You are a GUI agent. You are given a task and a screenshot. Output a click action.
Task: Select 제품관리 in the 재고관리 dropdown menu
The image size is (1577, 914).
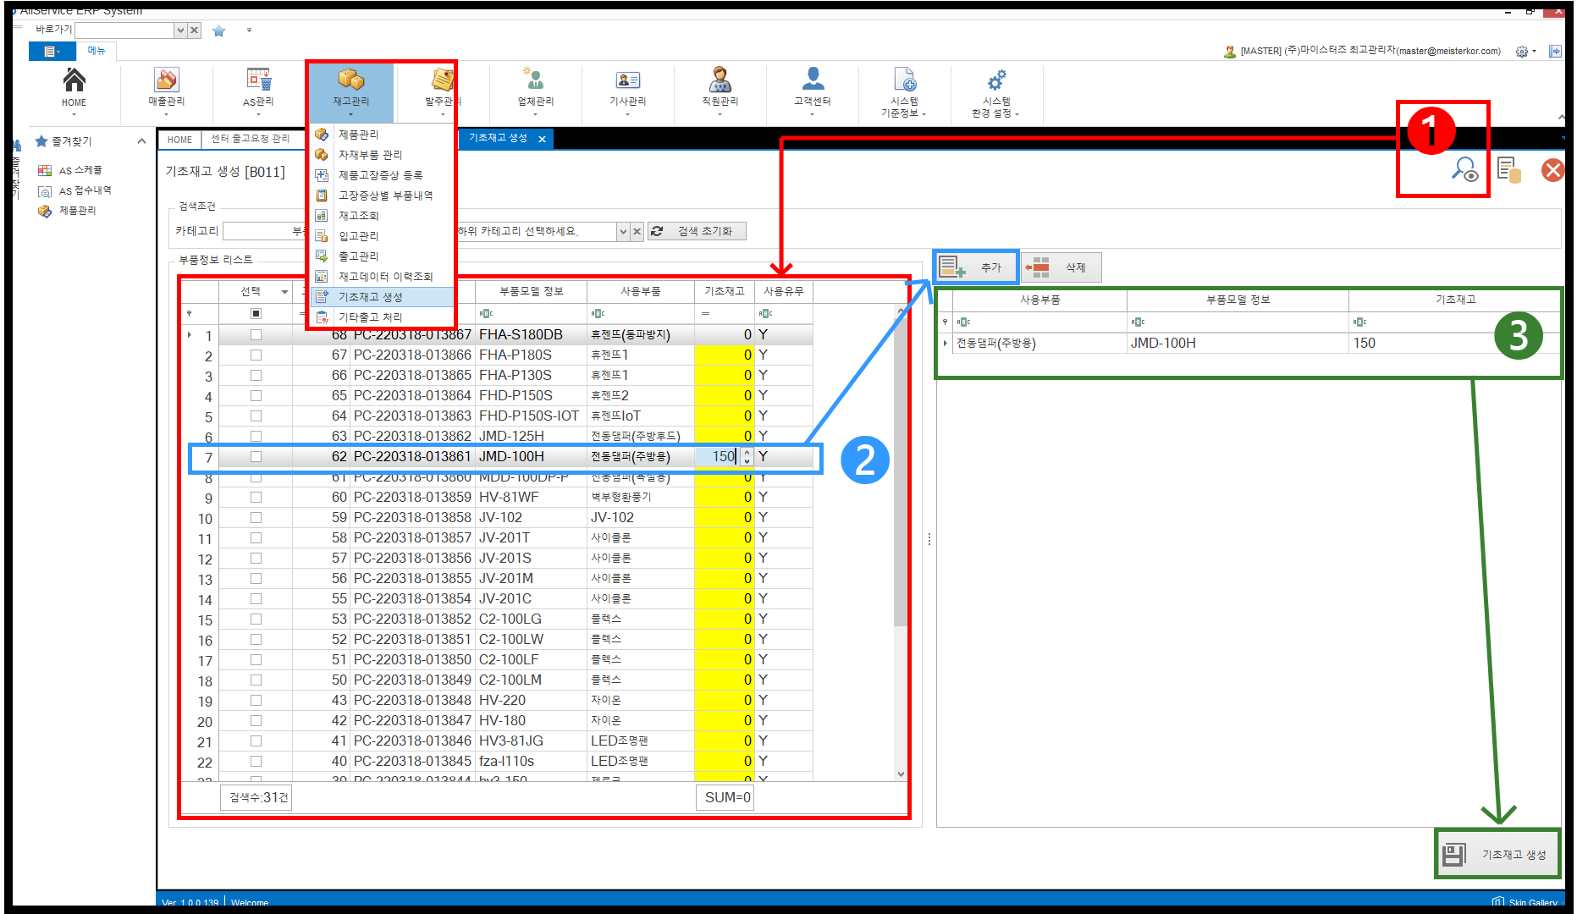coord(383,135)
